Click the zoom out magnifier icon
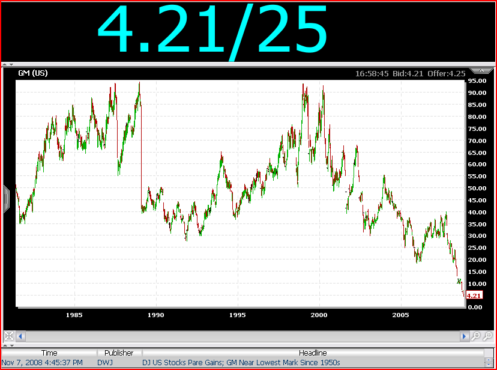Screen dimensions: 497x370 475,336
